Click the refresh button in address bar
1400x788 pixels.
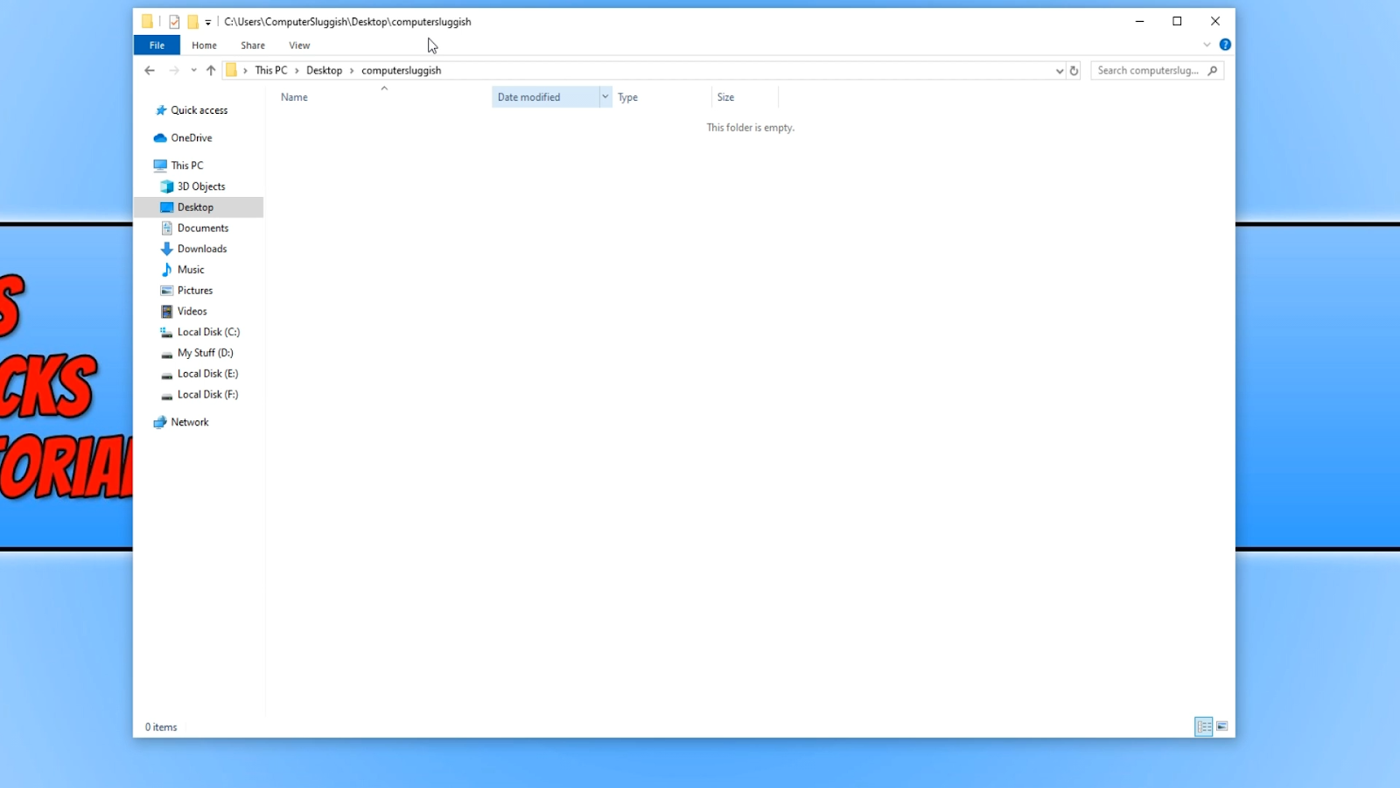tap(1074, 70)
